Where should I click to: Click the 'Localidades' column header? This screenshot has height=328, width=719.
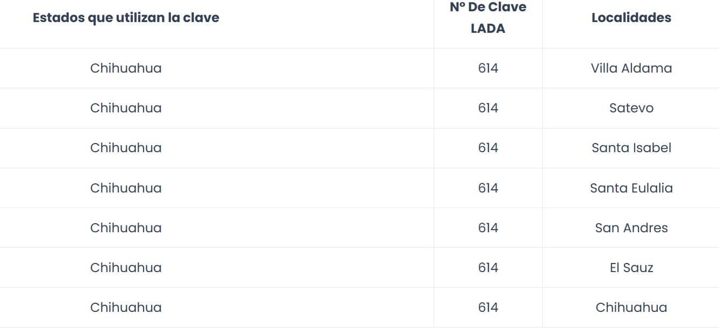631,18
